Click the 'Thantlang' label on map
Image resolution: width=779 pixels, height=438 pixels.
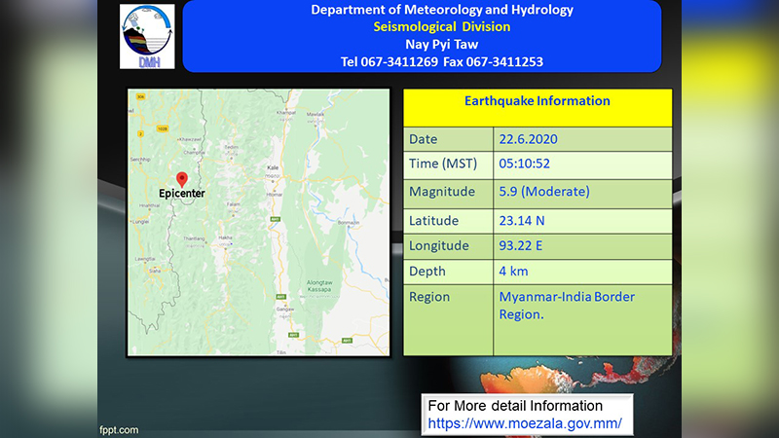(x=194, y=238)
